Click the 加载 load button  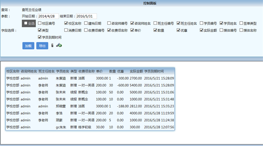coord(28,46)
